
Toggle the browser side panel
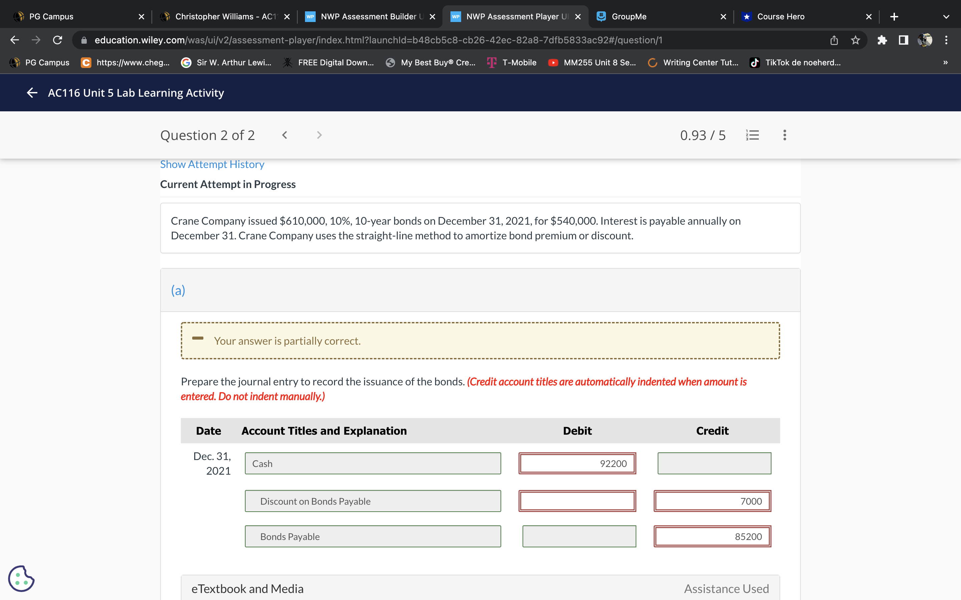coord(903,40)
